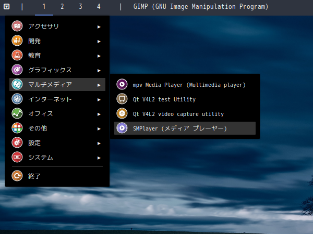Open the 開発 menu entry

[57, 41]
